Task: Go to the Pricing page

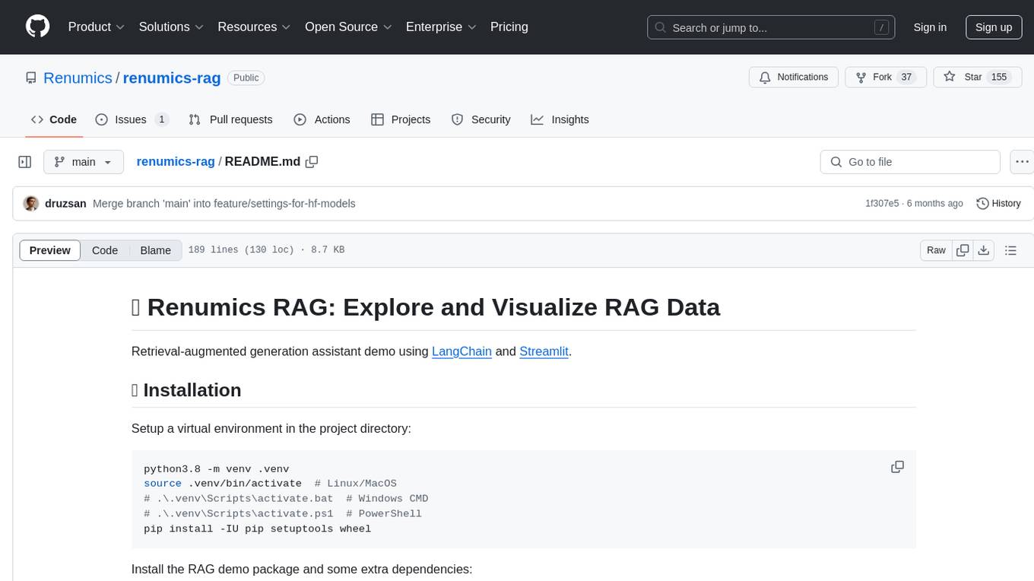Action: coord(509,27)
